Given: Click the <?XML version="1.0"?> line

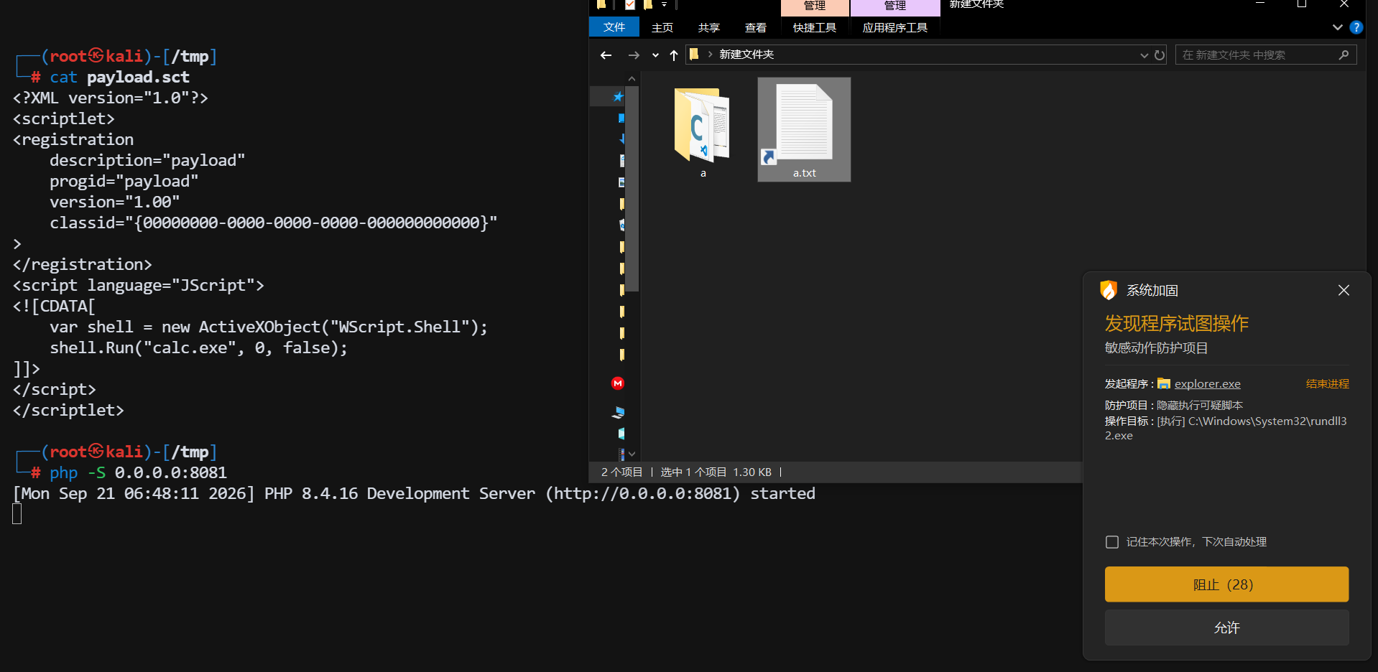Looking at the screenshot, I should pos(111,98).
